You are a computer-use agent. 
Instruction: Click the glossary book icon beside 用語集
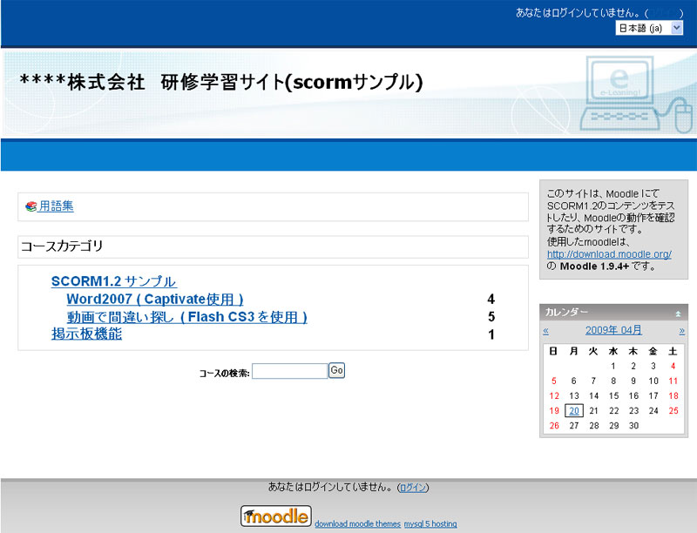(x=30, y=206)
